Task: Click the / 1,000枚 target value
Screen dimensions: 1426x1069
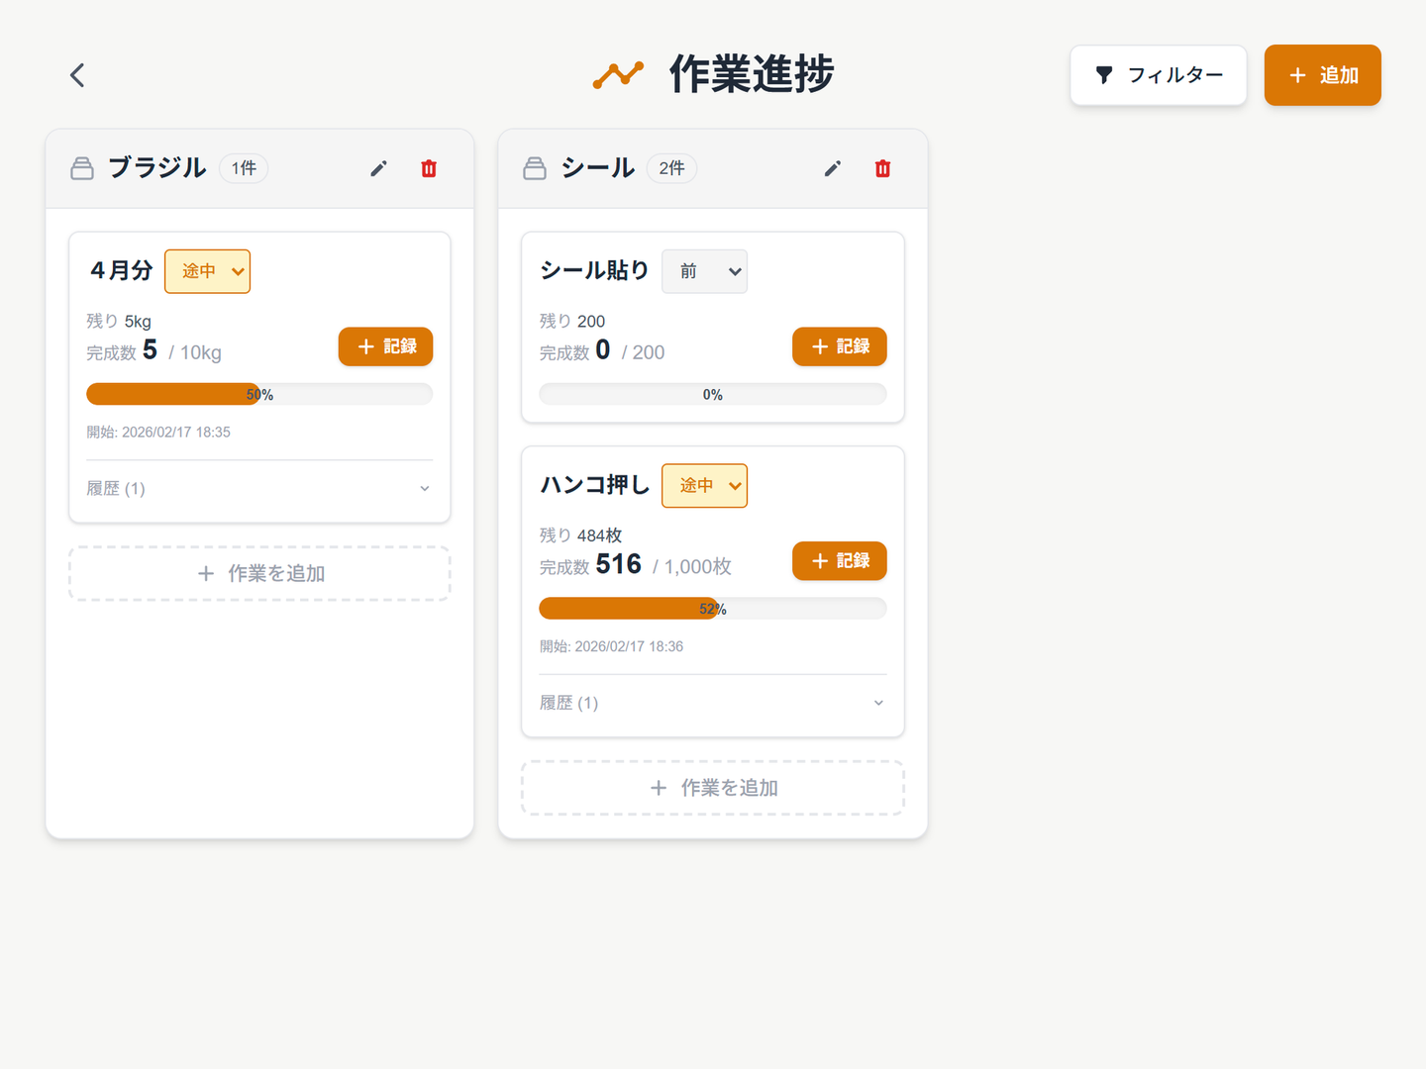Action: point(692,566)
